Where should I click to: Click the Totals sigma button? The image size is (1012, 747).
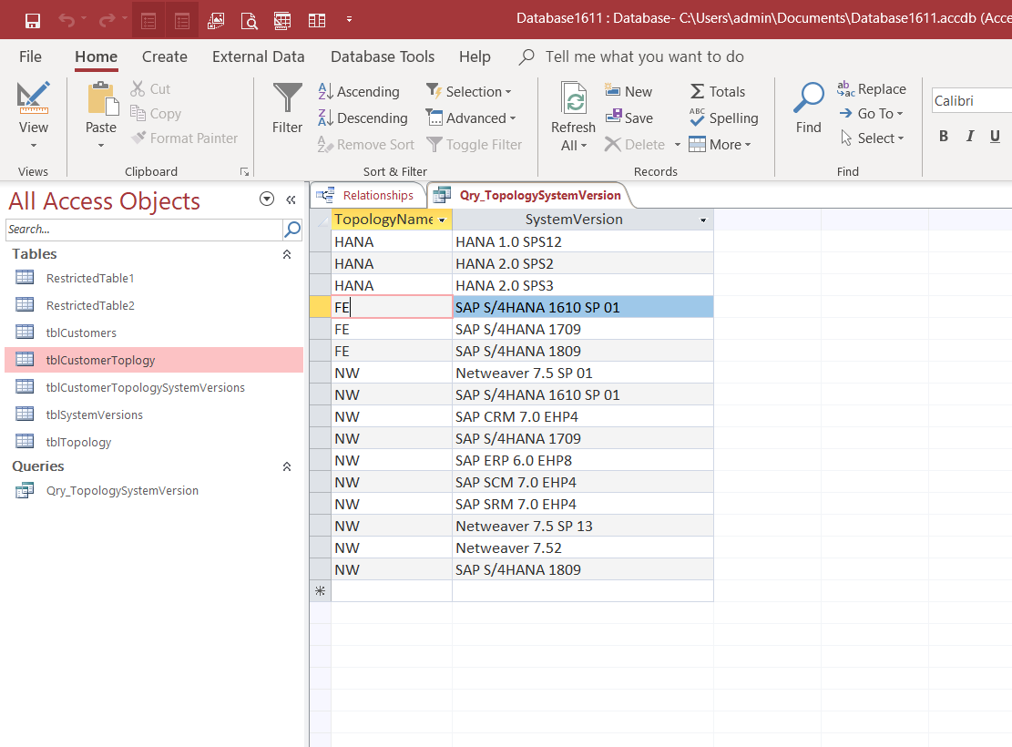(x=717, y=92)
